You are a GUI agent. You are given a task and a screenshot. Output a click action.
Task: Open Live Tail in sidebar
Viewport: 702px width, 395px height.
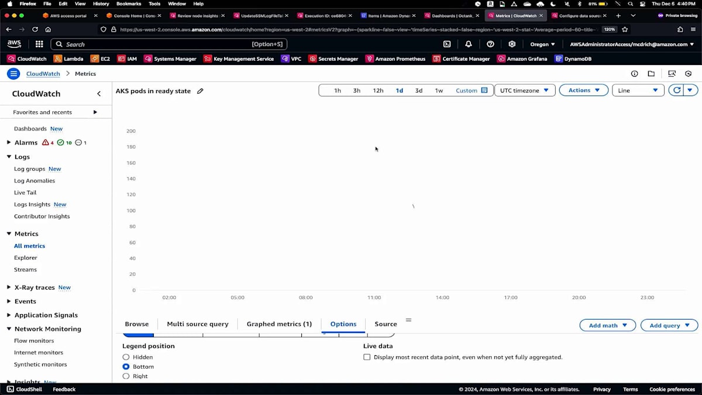(25, 193)
